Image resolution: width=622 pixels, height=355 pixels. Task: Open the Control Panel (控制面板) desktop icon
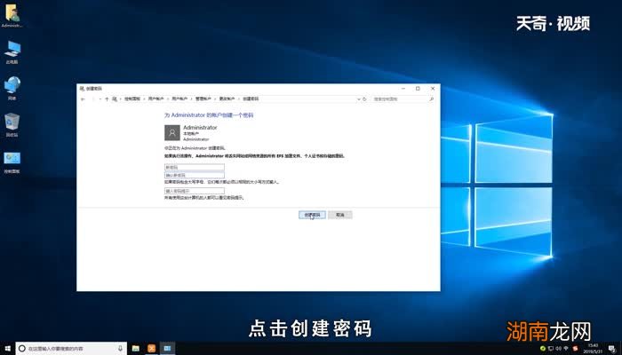click(x=12, y=159)
